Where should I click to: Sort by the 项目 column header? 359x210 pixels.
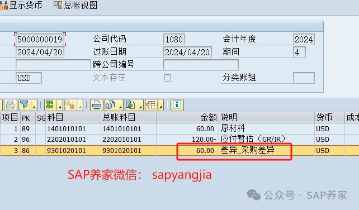(x=10, y=118)
